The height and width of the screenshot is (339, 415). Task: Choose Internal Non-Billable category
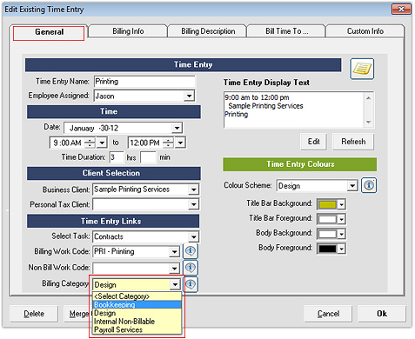(137, 322)
